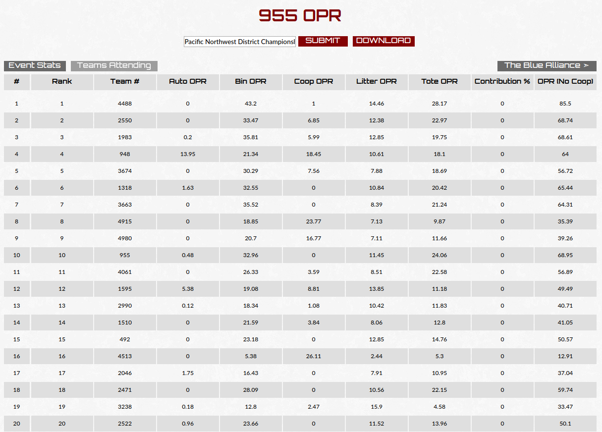Focus the event name input field
Screen dimensions: 602x432
[x=240, y=42]
